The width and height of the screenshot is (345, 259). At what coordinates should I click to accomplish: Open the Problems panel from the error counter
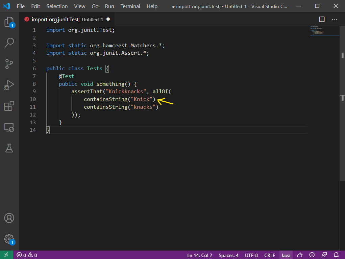pyautogui.click(x=27, y=255)
